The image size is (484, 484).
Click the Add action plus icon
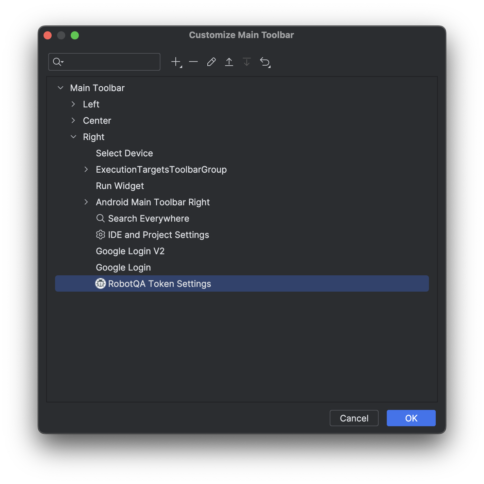[176, 62]
